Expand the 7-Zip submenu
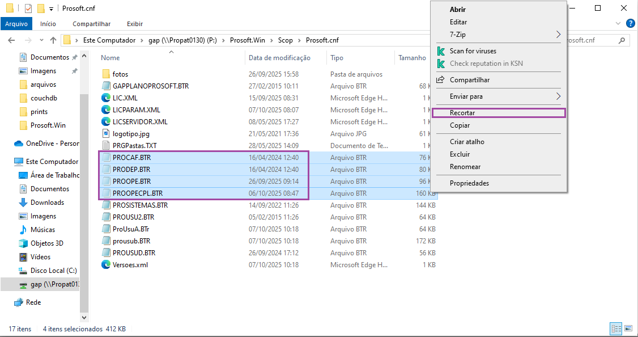The height and width of the screenshot is (337, 638). coord(558,35)
